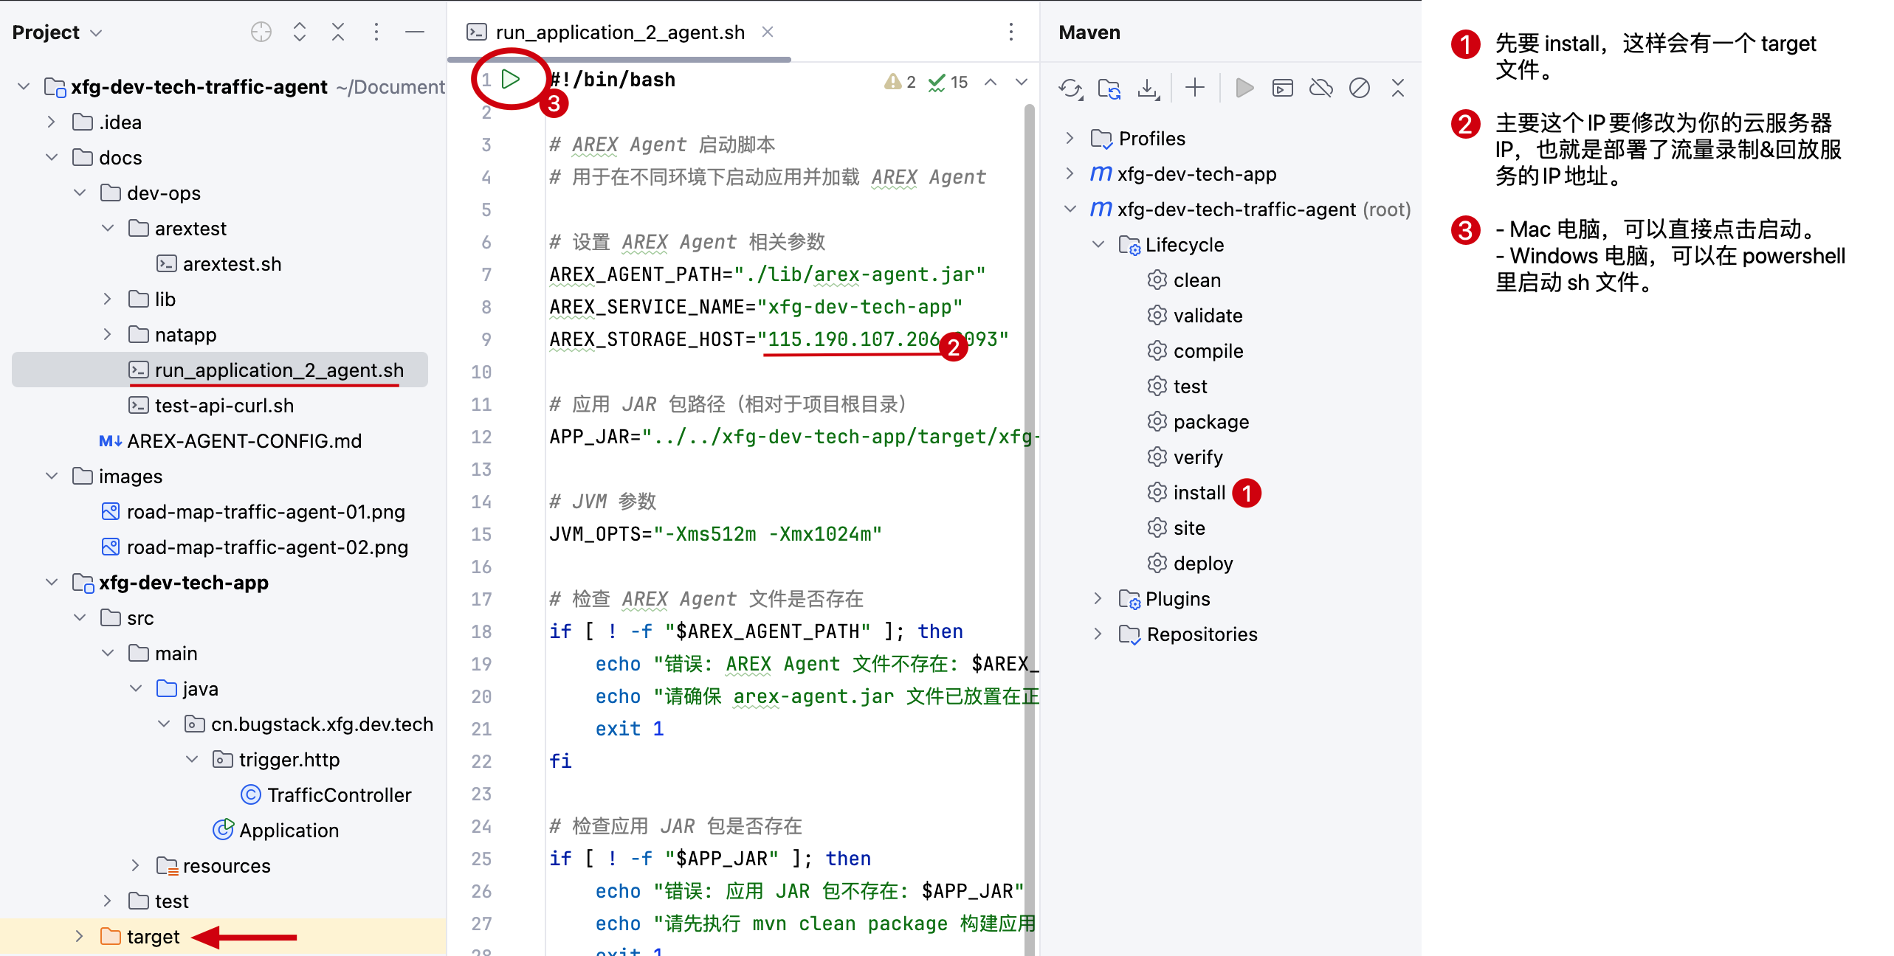Click the Select Opened File crosshair icon
The height and width of the screenshot is (956, 1894).
click(x=261, y=32)
